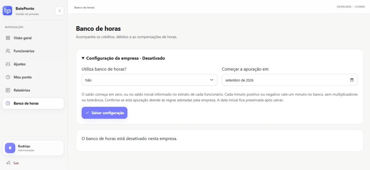Image resolution: width=370 pixels, height=170 pixels.
Task: Click the NAVEGAÇÃO section label
Action: pos(14,27)
